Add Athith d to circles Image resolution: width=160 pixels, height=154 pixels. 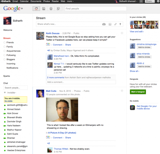[x=144, y=66]
